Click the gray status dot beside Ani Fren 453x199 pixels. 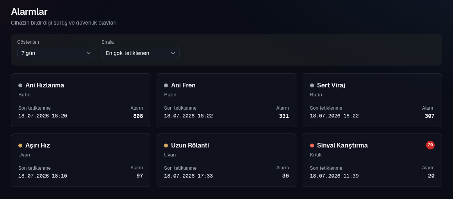pyautogui.click(x=166, y=85)
